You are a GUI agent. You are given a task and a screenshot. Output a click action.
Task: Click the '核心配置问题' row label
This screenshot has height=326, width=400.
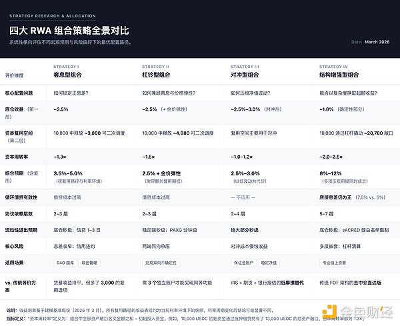click(x=19, y=93)
